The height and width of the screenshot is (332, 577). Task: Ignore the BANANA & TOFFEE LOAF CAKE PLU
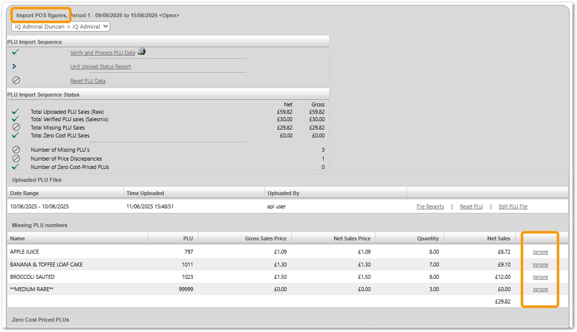[540, 265]
